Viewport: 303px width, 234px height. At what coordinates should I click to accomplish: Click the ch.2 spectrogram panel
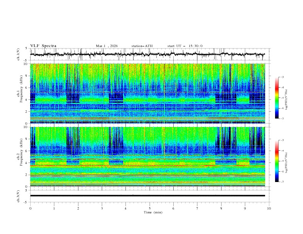147,157
